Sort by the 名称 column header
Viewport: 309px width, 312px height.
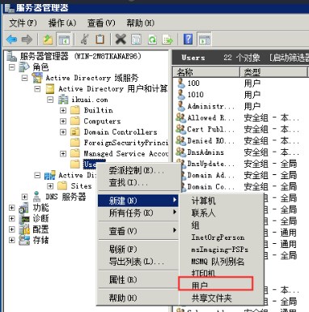coord(206,72)
